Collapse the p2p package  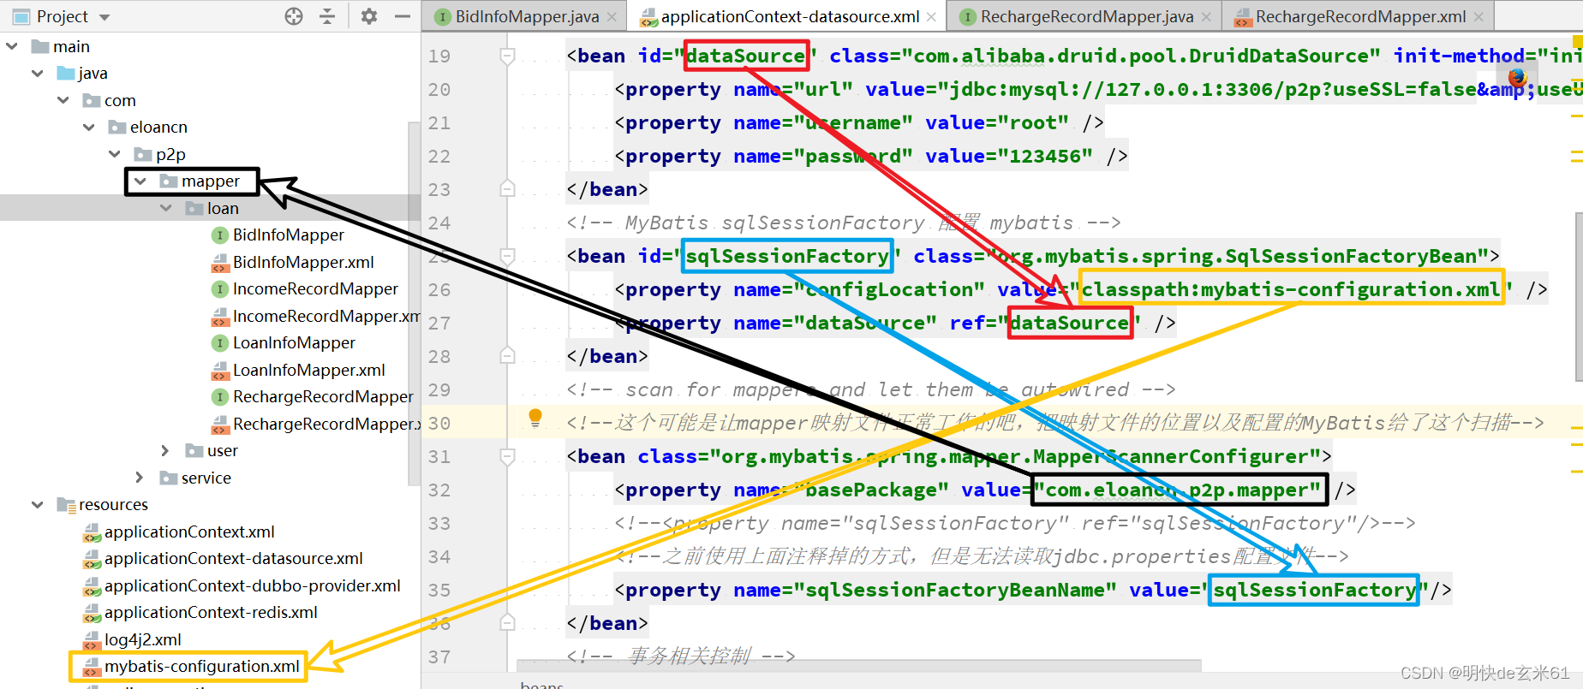pyautogui.click(x=115, y=154)
